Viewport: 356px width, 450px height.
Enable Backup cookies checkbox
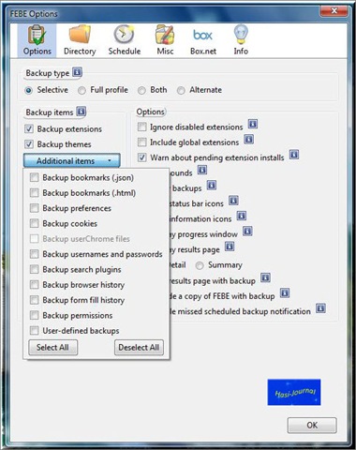(34, 223)
